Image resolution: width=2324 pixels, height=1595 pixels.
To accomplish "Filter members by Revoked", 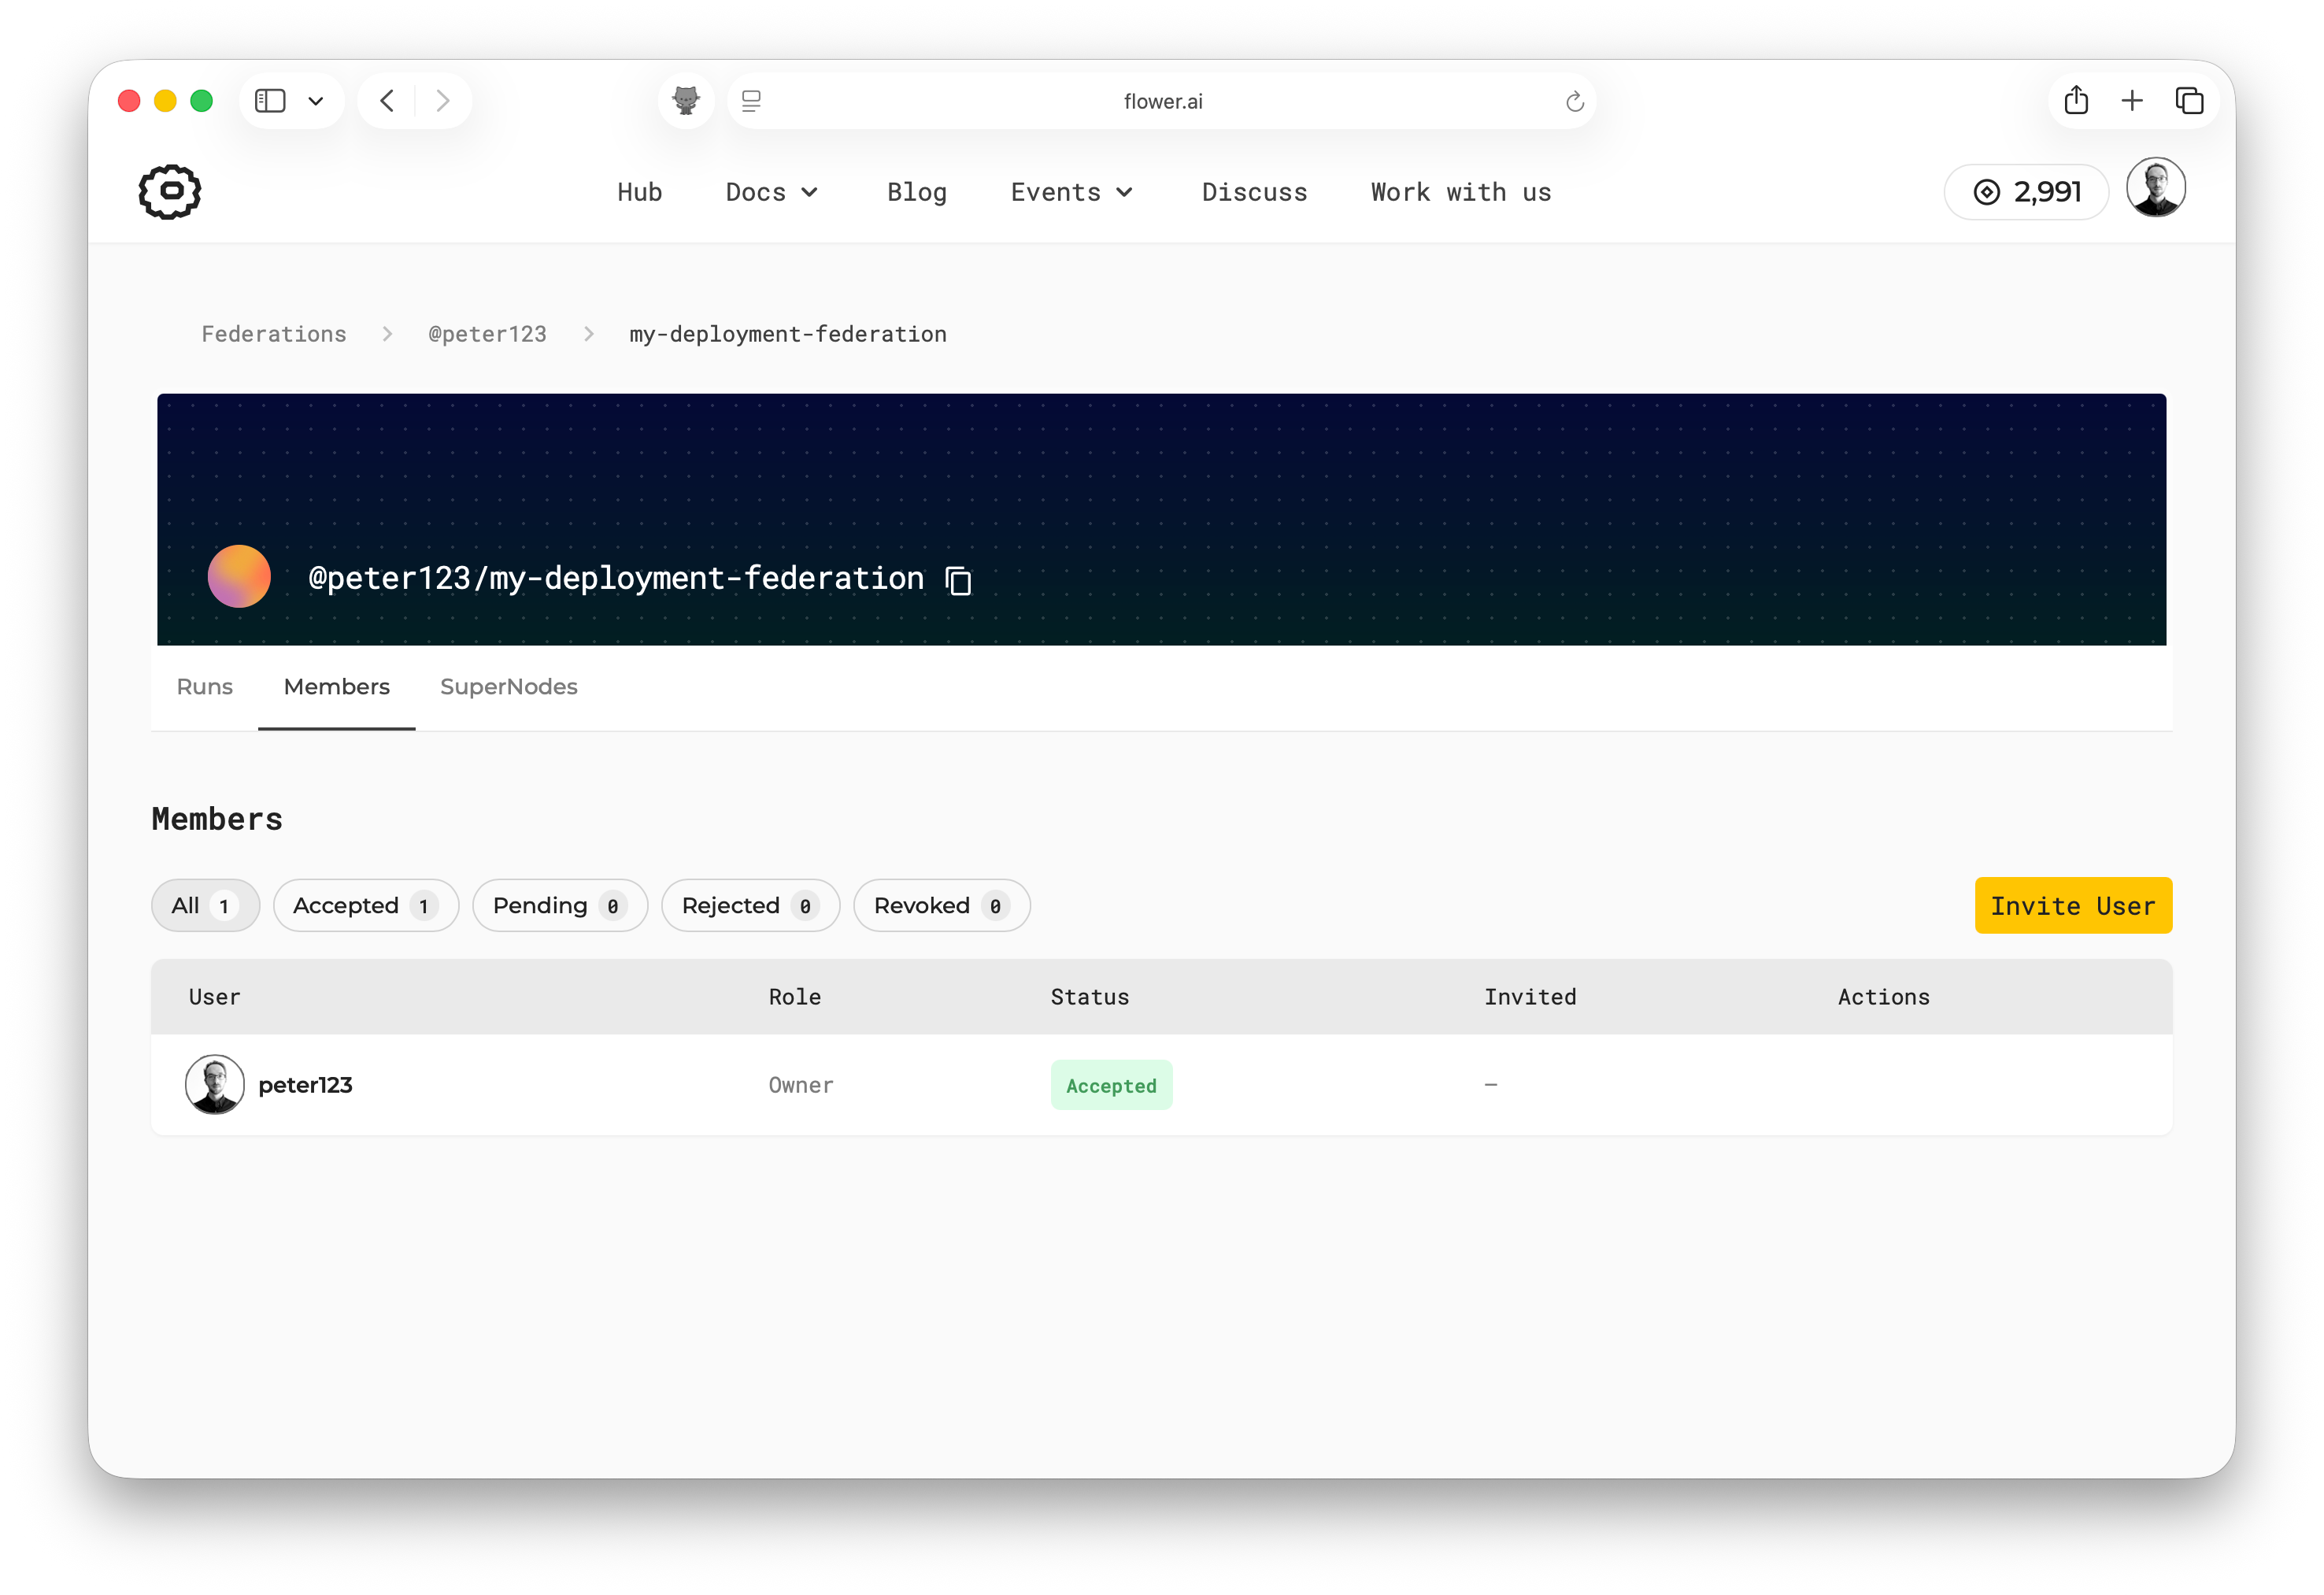I will [x=941, y=906].
